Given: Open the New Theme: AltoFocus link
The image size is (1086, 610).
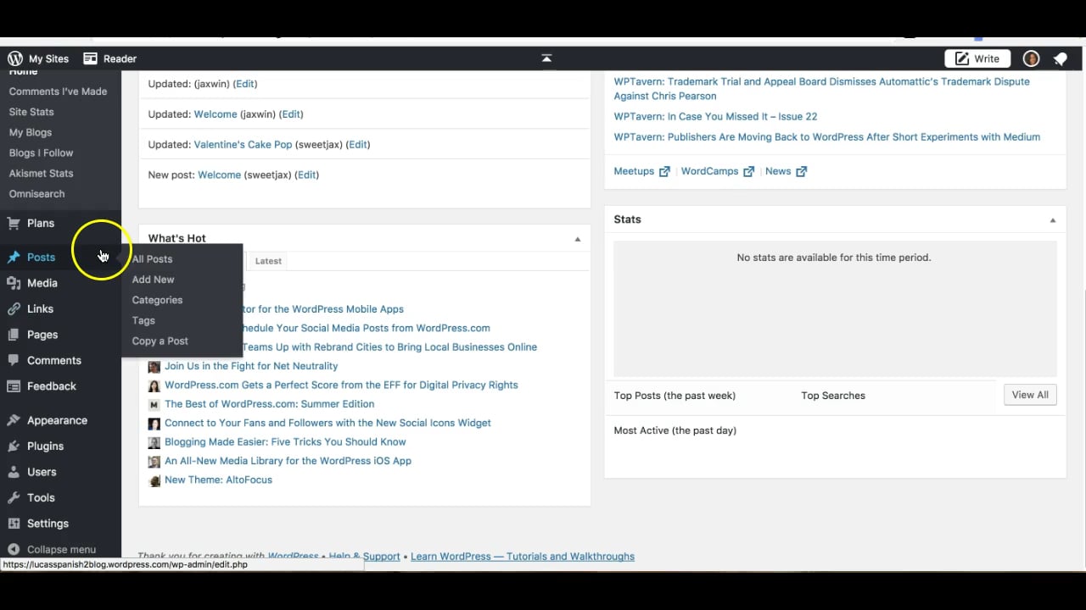Looking at the screenshot, I should [x=218, y=480].
